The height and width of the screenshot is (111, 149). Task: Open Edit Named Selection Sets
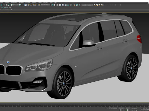39,5
